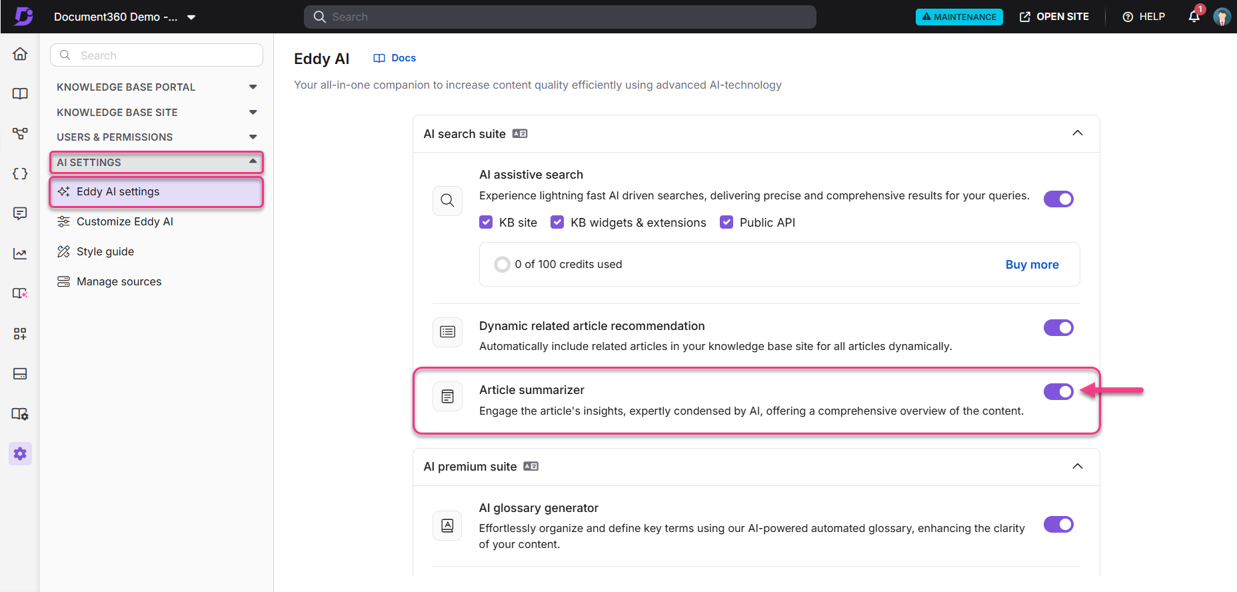The height and width of the screenshot is (592, 1237).
Task: Open the AI book sparkle icon in rail
Action: [20, 293]
